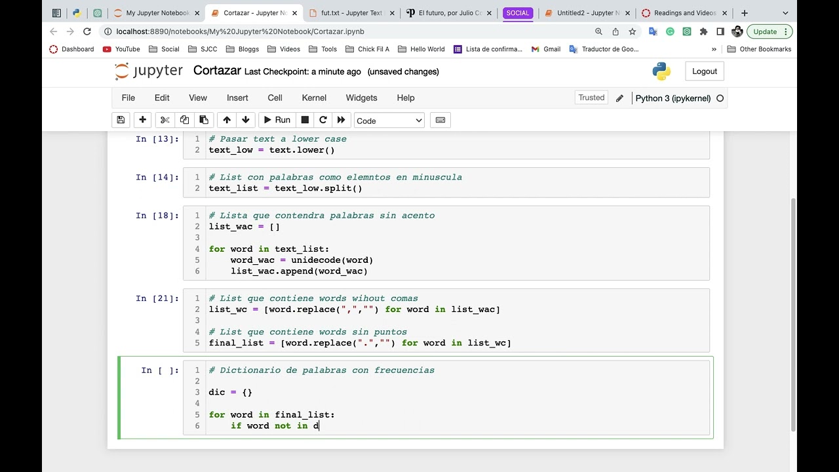This screenshot has width=839, height=472.
Task: Open the File menu
Action: pyautogui.click(x=128, y=98)
